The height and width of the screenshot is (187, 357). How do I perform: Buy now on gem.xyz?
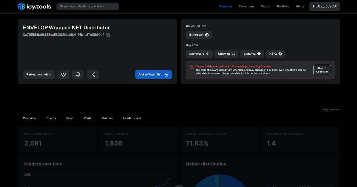click(x=252, y=54)
